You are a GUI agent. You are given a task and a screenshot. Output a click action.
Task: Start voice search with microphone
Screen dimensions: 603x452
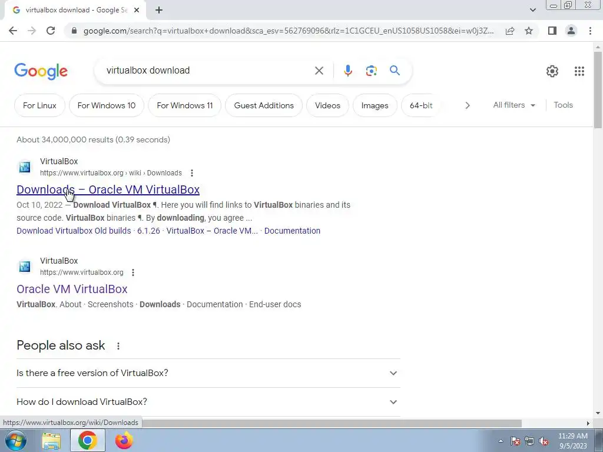click(x=347, y=71)
